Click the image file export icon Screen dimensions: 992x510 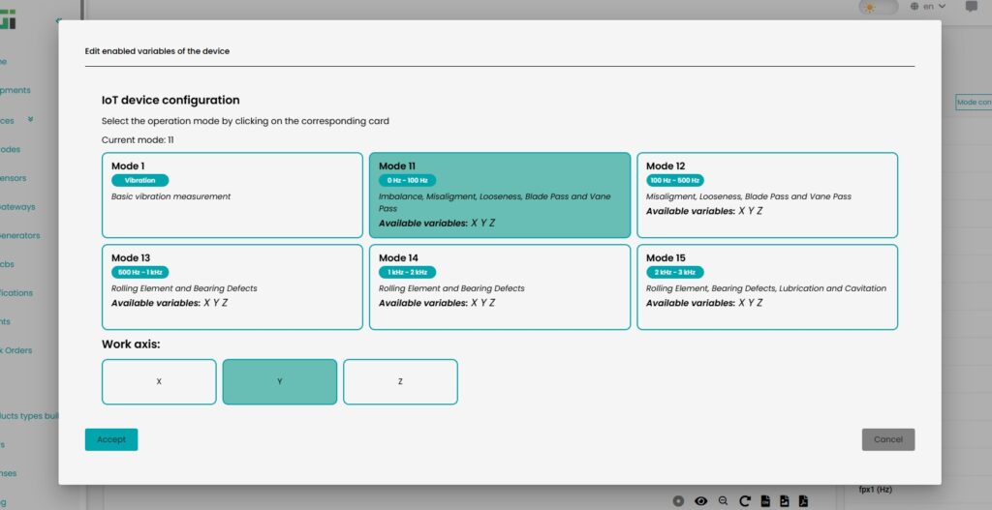(x=785, y=501)
